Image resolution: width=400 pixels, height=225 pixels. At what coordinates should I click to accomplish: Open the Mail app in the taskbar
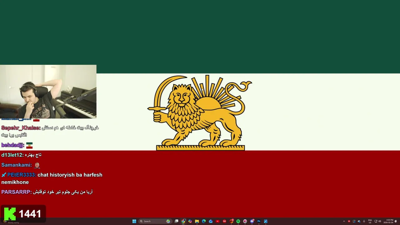[211, 221]
